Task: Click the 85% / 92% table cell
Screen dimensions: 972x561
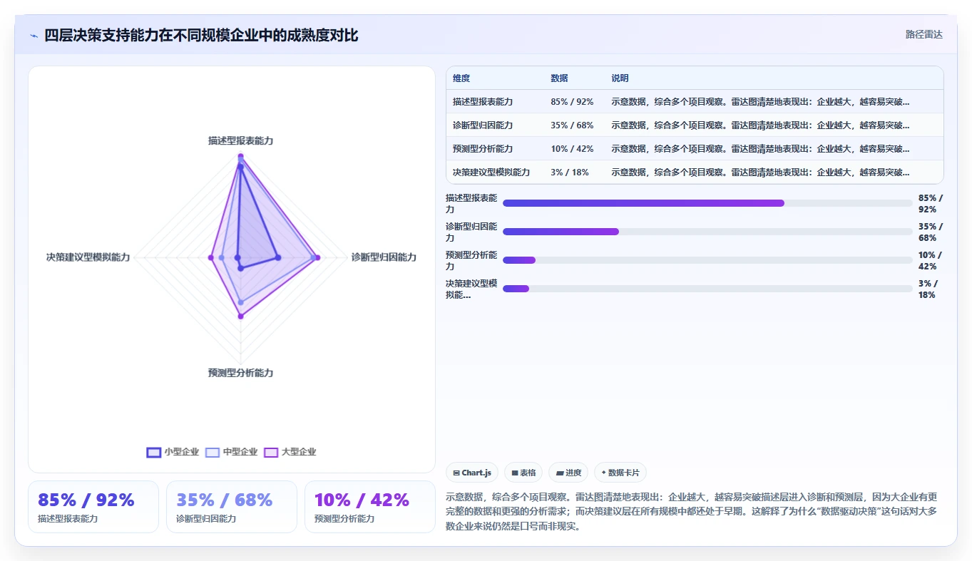Action: pos(572,102)
